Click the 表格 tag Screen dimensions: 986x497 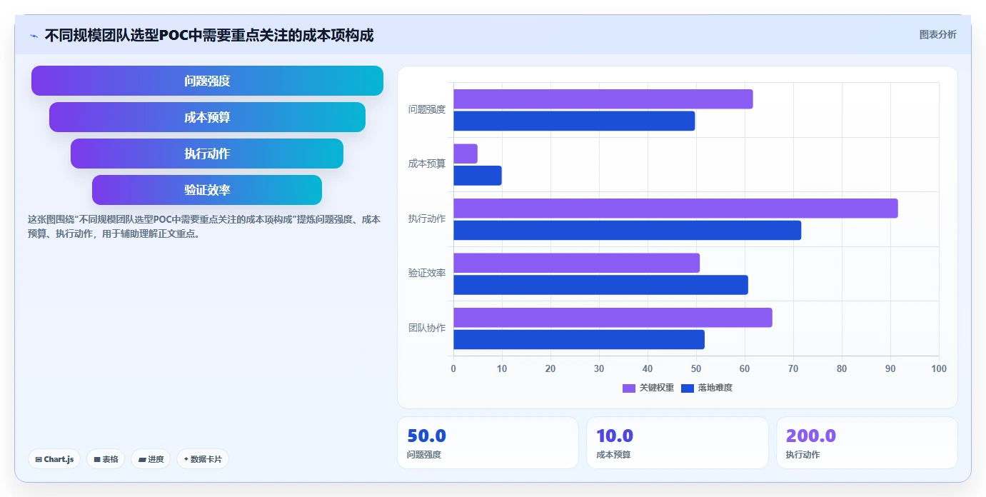click(106, 459)
